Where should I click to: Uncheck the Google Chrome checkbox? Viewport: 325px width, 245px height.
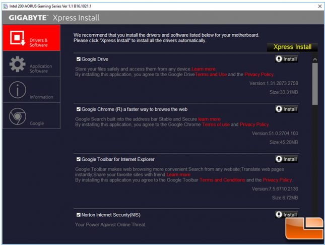pos(78,109)
